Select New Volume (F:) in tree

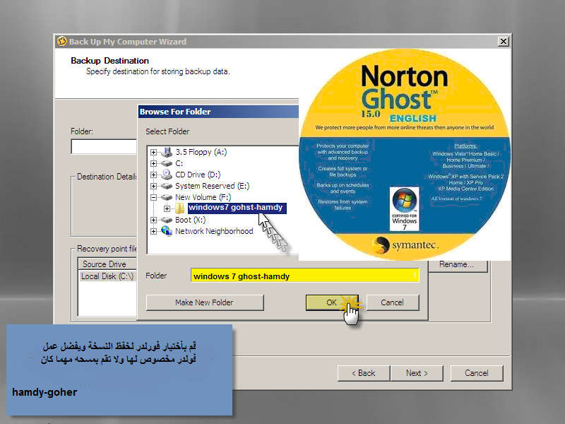click(203, 197)
